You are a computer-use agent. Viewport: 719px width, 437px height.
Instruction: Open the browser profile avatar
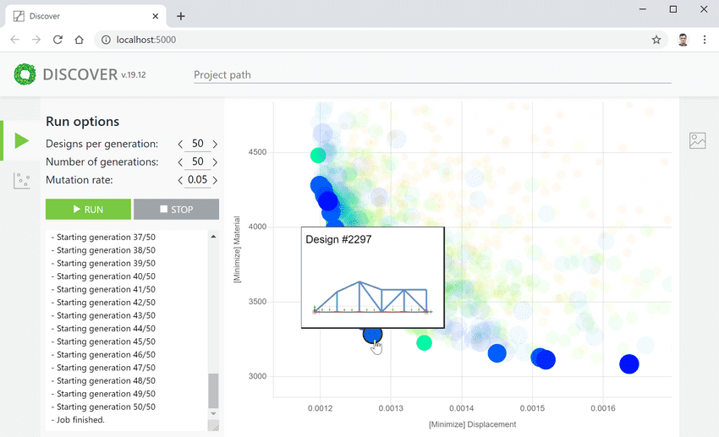(x=683, y=40)
